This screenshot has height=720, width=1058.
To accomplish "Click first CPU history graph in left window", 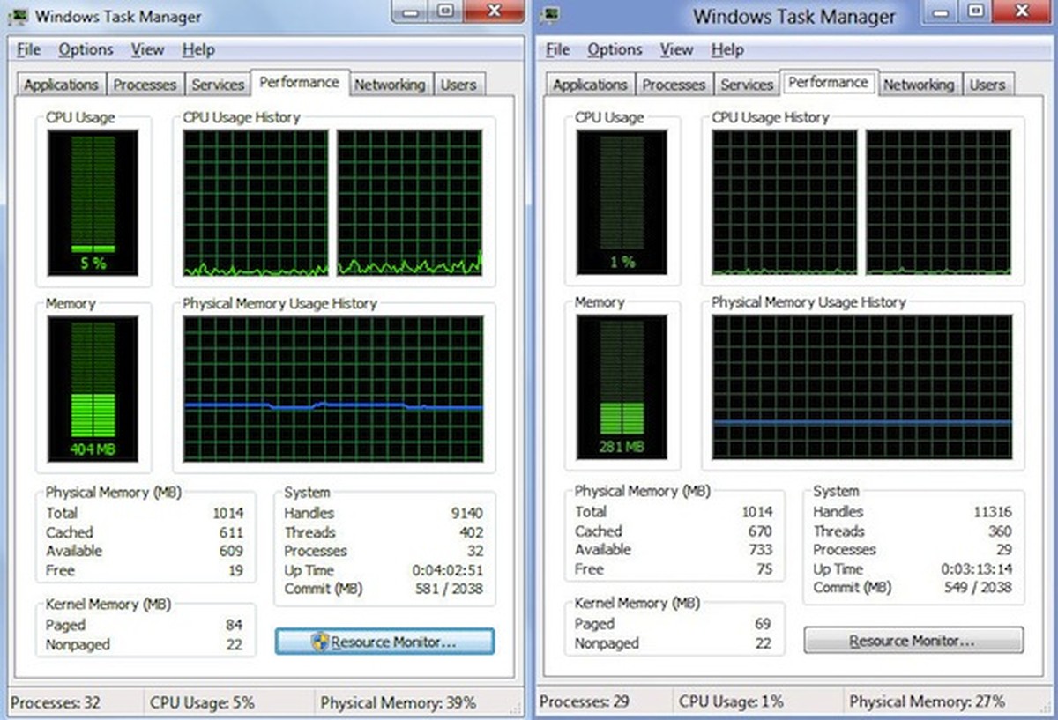I will pyautogui.click(x=256, y=203).
